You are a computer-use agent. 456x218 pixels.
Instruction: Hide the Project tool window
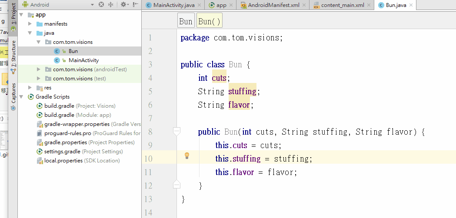pos(135,5)
